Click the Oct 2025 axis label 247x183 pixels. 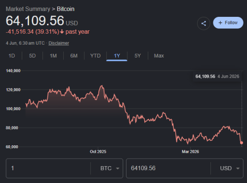pyautogui.click(x=98, y=152)
